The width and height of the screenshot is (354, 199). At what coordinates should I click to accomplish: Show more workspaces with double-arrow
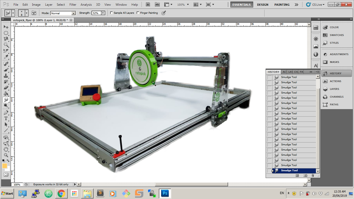(296, 5)
